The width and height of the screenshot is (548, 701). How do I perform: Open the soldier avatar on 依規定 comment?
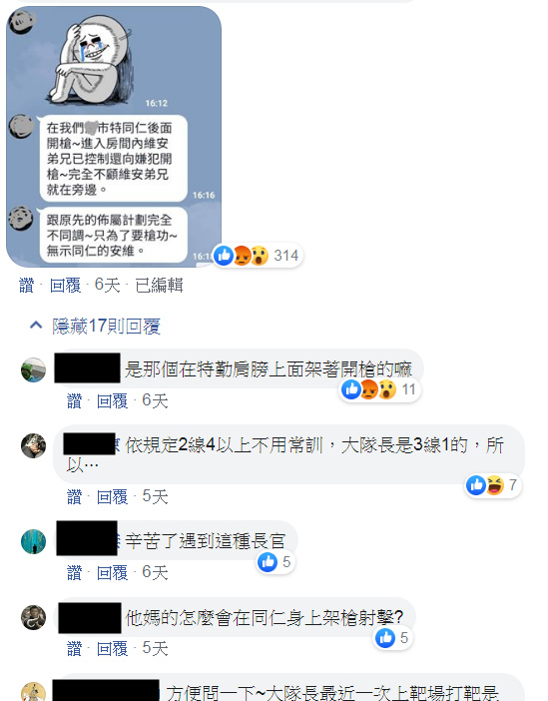[x=34, y=445]
